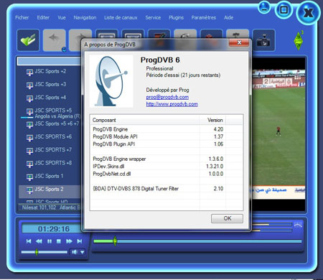Click the volume slider handle
The width and height of the screenshot is (323, 280).
(37, 252)
